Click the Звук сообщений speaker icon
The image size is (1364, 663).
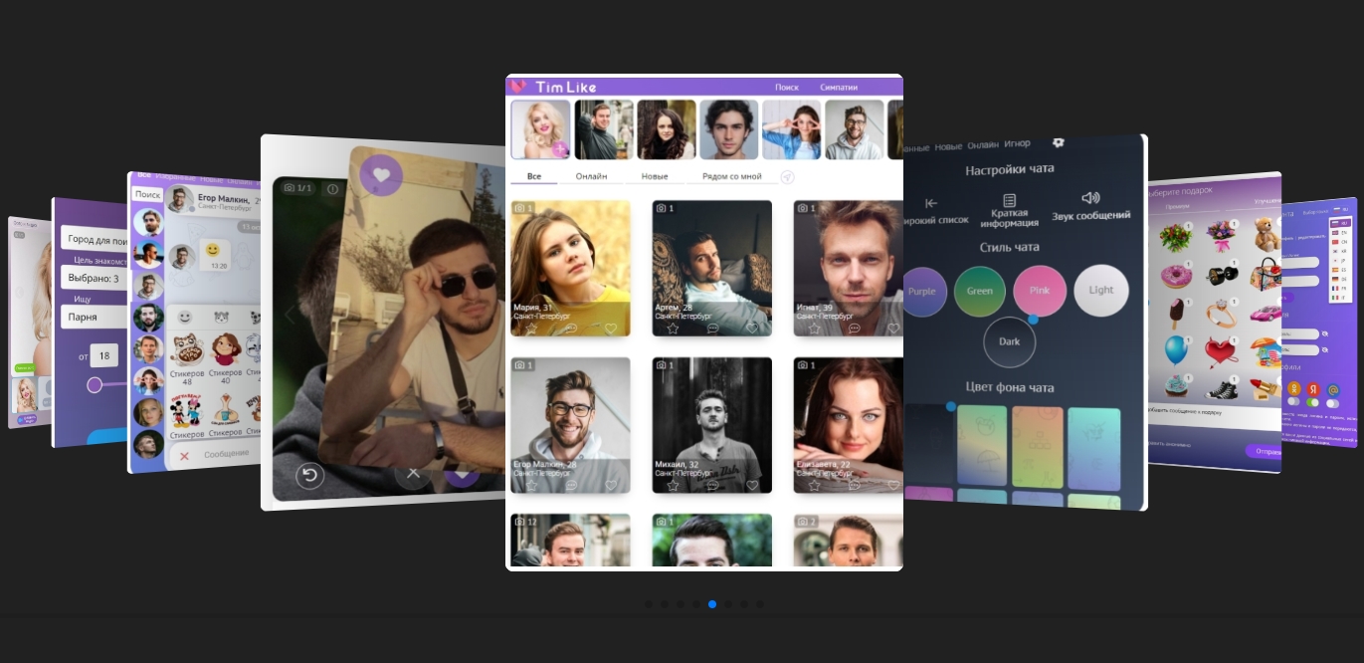[1090, 198]
